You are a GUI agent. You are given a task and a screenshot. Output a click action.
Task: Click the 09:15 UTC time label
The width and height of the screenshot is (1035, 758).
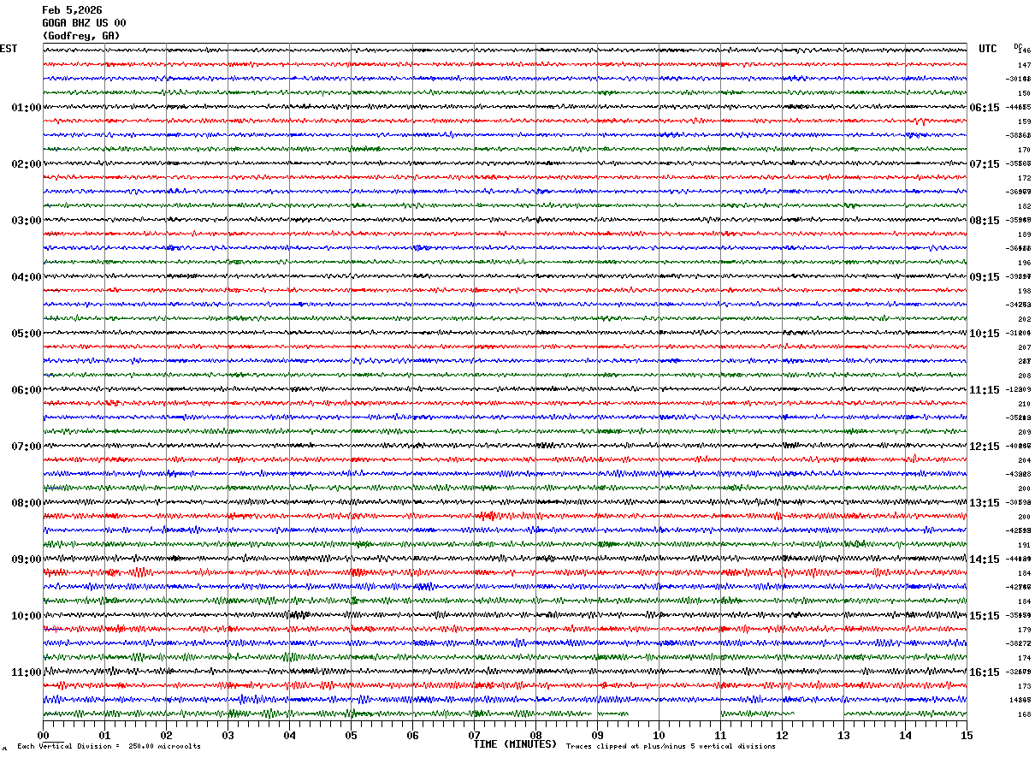[985, 277]
